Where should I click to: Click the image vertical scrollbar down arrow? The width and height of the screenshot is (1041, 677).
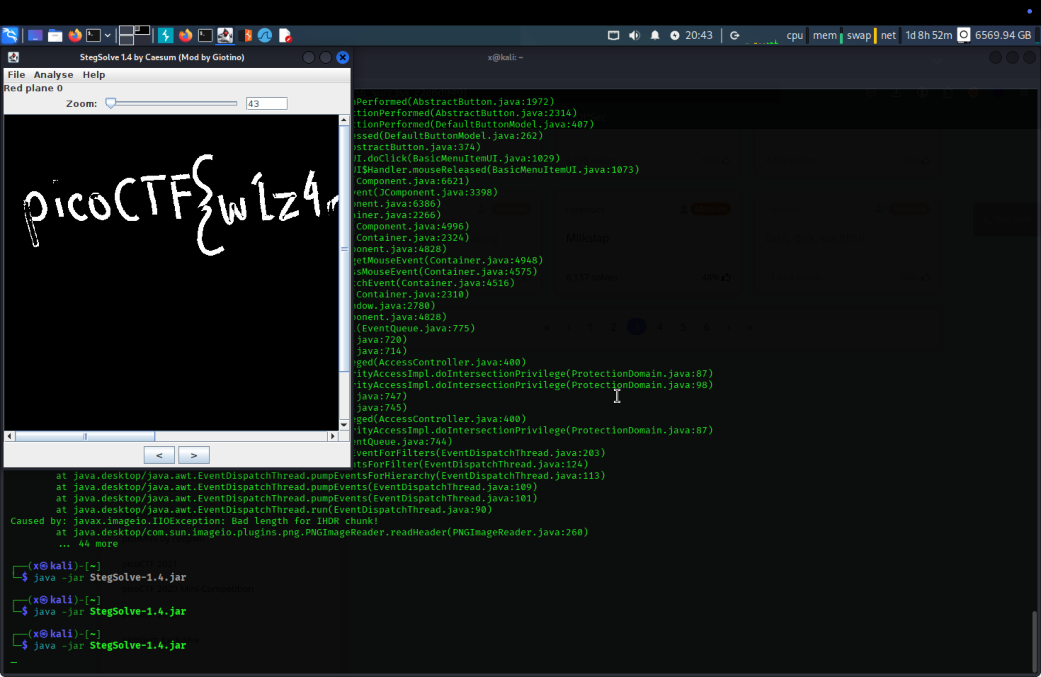(x=344, y=425)
